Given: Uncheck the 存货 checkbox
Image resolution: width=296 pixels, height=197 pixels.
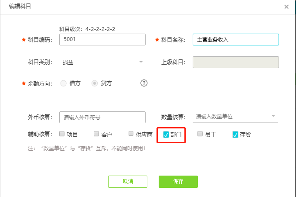Looking at the screenshot, I should 235,135.
